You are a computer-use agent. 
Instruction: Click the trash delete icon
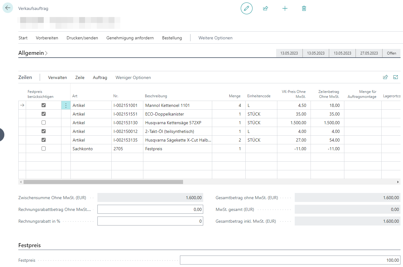pyautogui.click(x=304, y=8)
